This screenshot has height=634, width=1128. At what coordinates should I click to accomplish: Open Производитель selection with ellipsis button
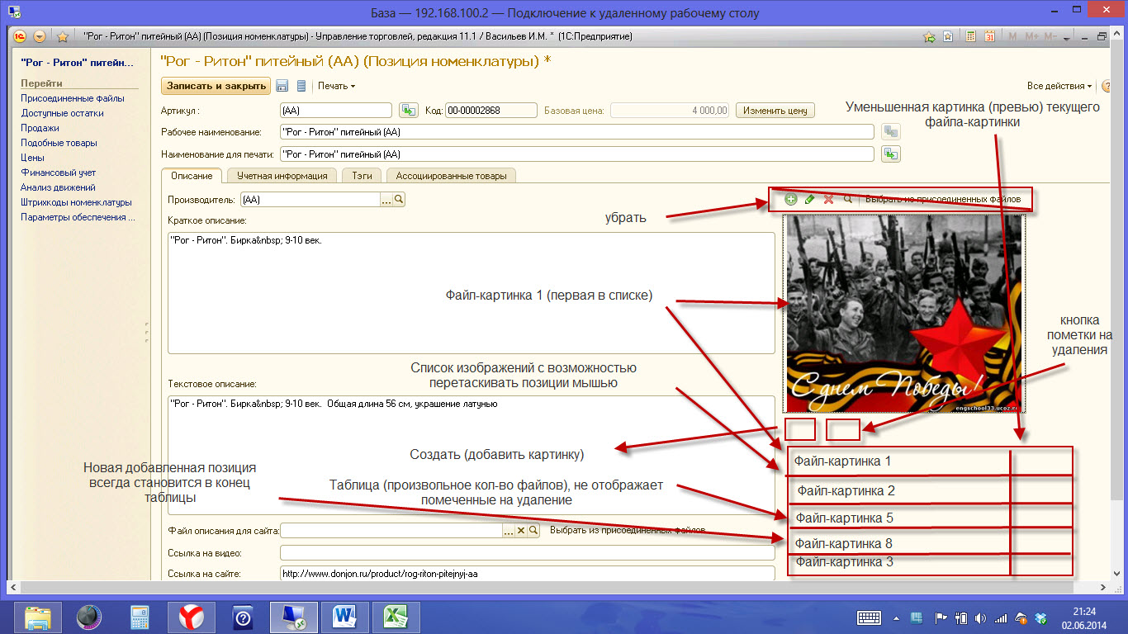[386, 199]
